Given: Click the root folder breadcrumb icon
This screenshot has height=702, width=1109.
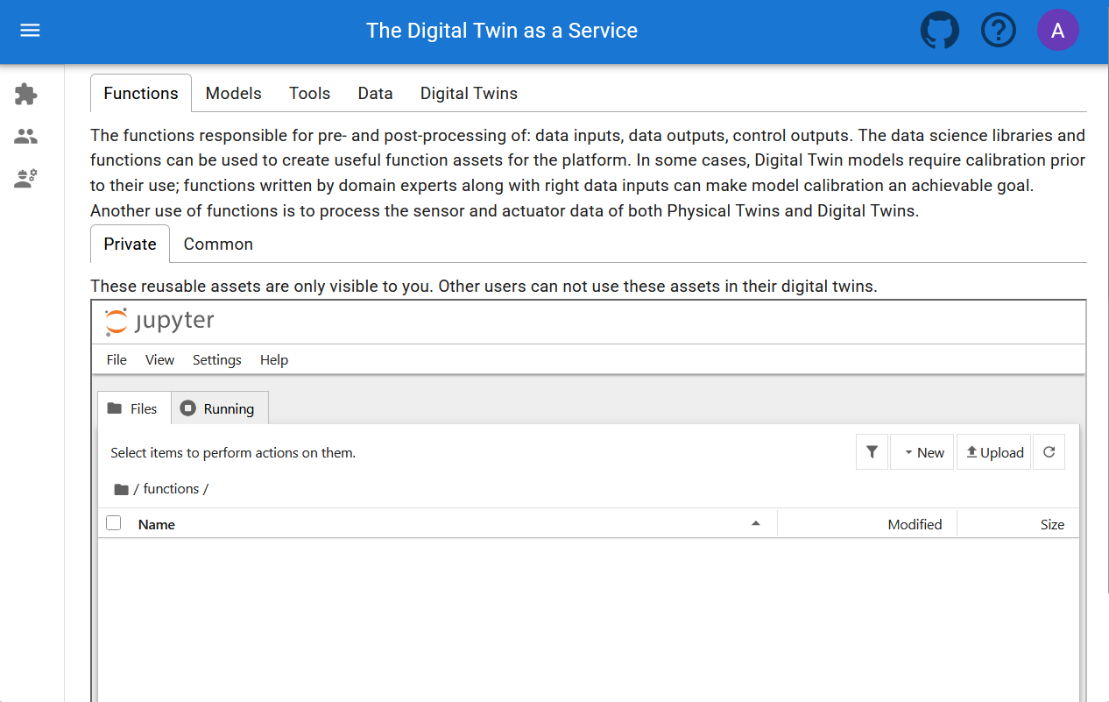Looking at the screenshot, I should [121, 489].
